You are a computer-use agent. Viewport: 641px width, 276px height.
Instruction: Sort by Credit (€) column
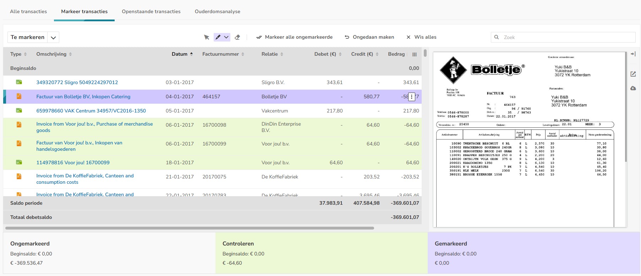pos(365,54)
